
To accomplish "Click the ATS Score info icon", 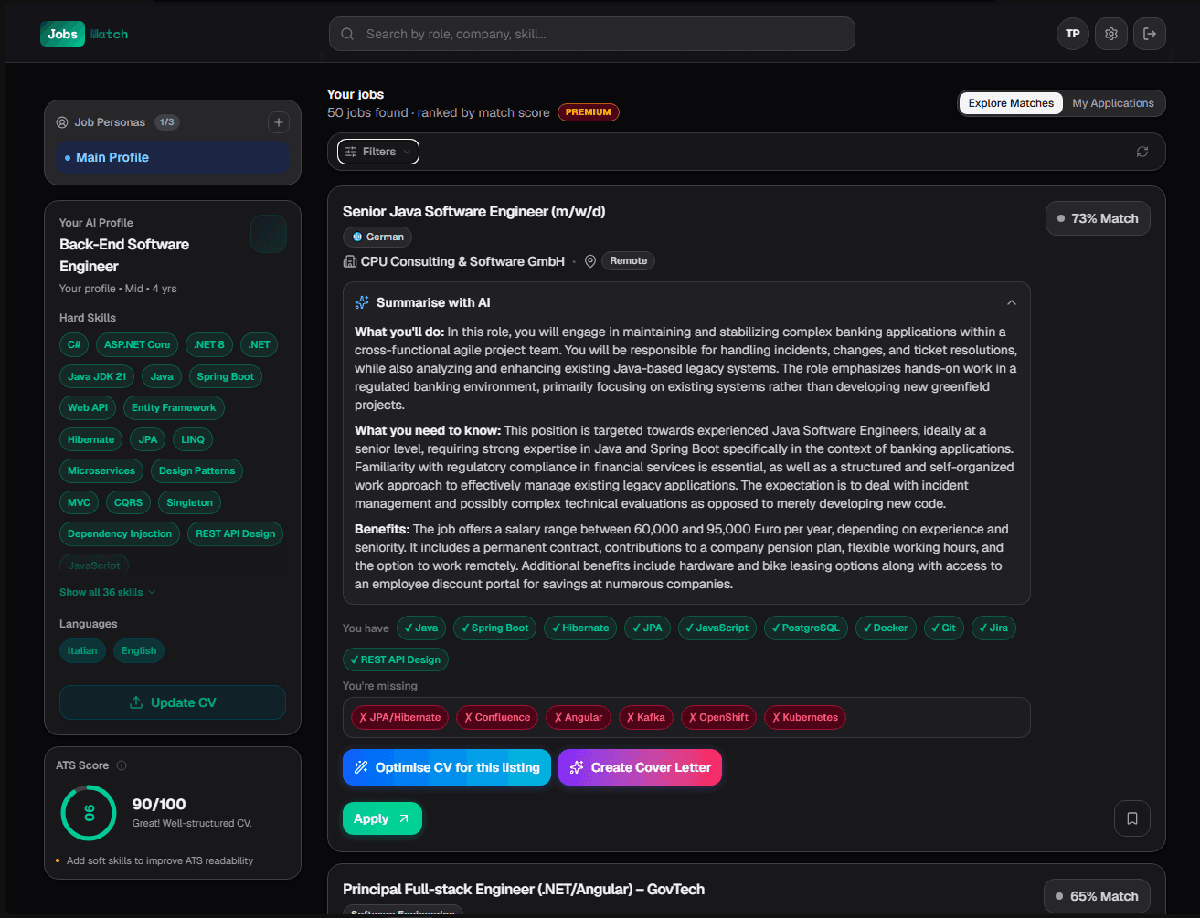I will click(122, 765).
